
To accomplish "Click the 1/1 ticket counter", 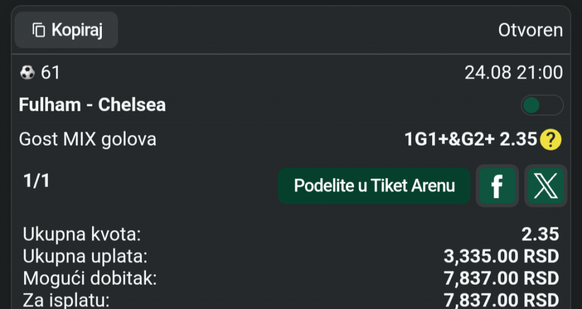I will (36, 181).
